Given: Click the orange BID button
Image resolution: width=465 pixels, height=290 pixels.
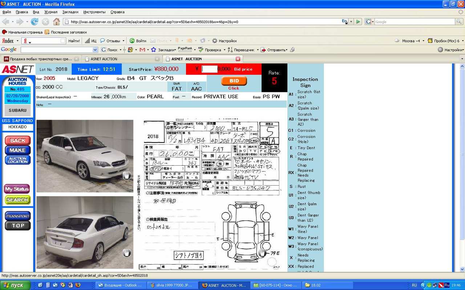Looking at the screenshot, I should pos(234,81).
